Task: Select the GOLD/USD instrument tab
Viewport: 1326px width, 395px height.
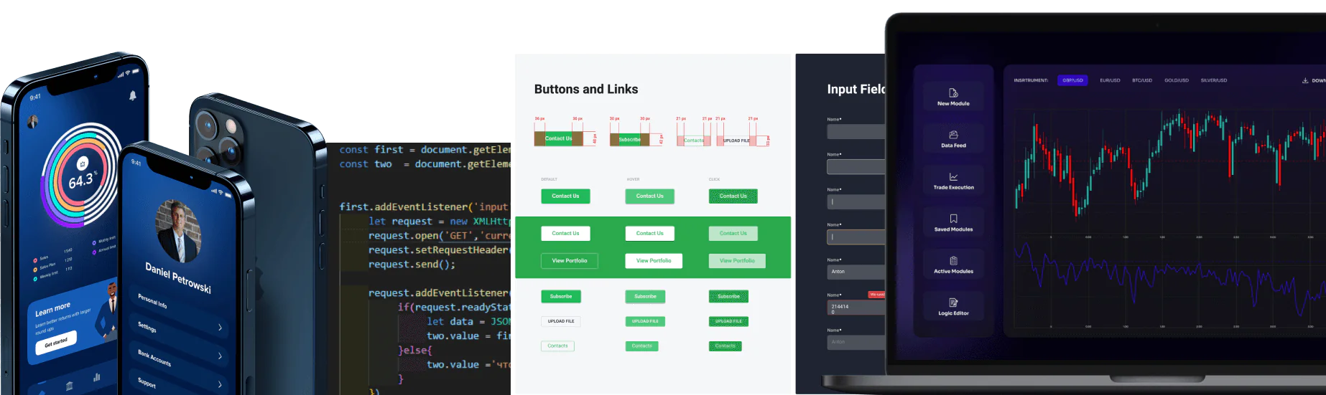Action: click(x=1177, y=80)
